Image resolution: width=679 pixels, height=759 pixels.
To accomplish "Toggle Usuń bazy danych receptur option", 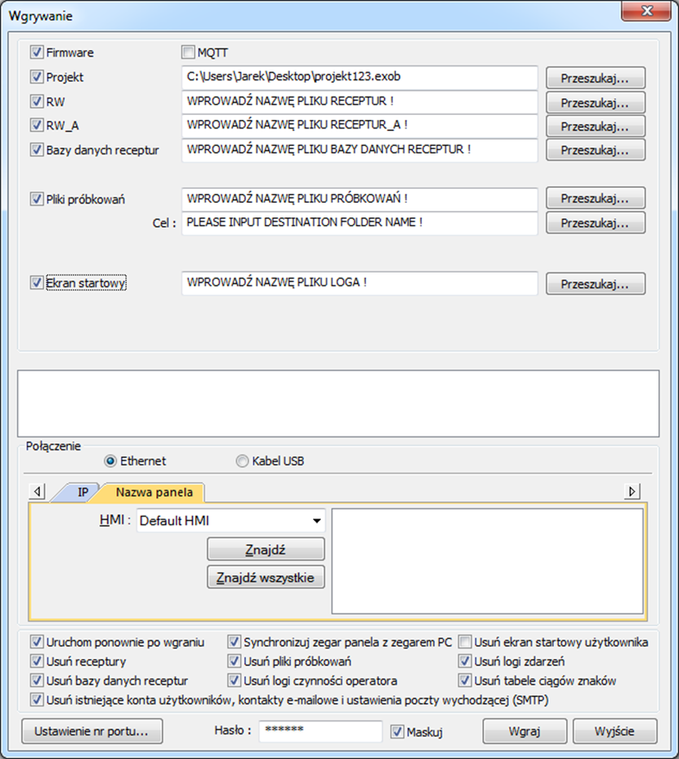I will coord(37,681).
